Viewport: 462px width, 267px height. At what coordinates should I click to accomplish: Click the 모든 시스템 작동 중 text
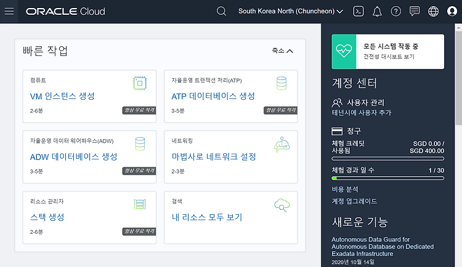pyautogui.click(x=391, y=46)
